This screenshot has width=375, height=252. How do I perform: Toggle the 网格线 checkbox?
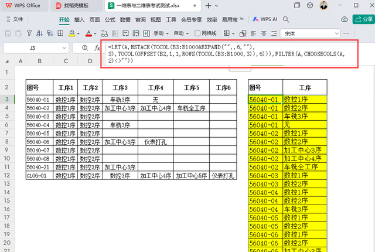coord(197,33)
